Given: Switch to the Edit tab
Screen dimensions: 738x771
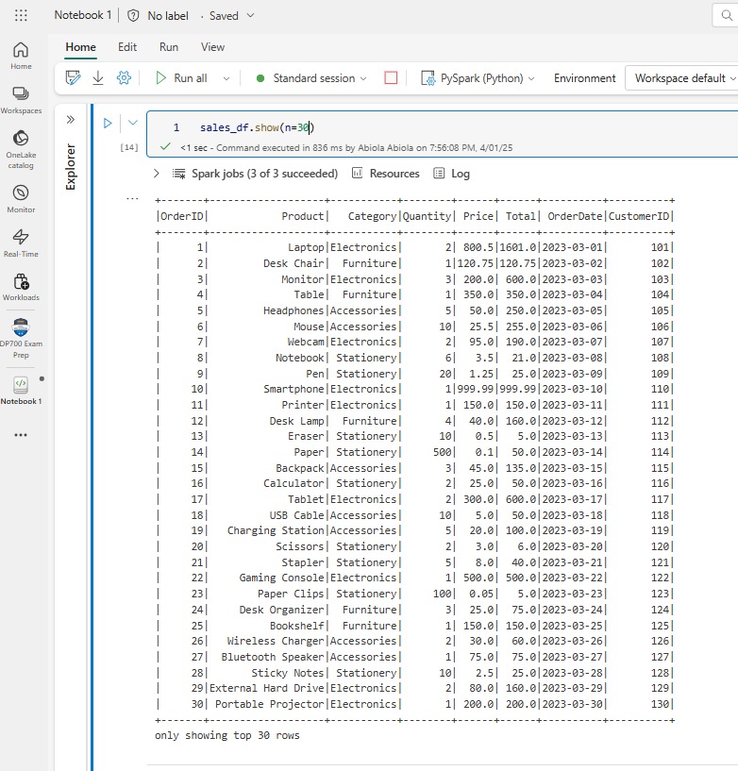Looking at the screenshot, I should [x=127, y=47].
